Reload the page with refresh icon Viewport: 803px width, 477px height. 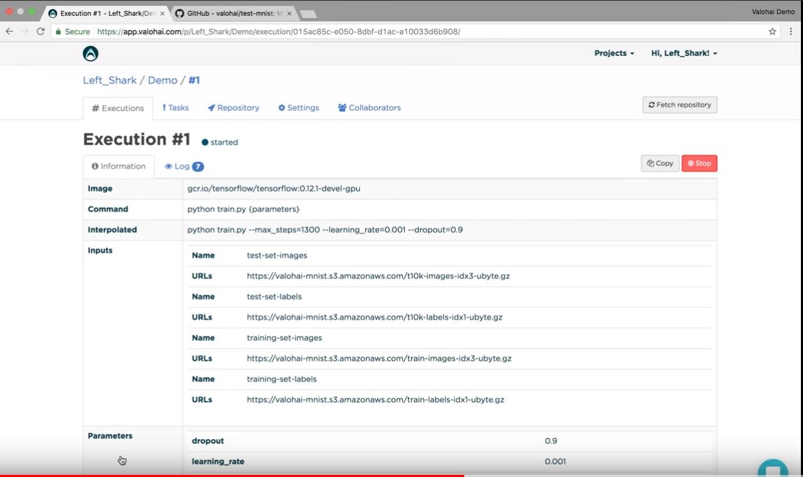(40, 31)
